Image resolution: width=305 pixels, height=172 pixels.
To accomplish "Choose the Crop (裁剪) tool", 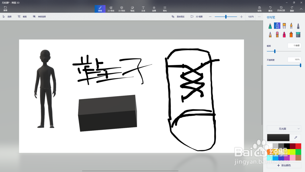I will 22,16.
